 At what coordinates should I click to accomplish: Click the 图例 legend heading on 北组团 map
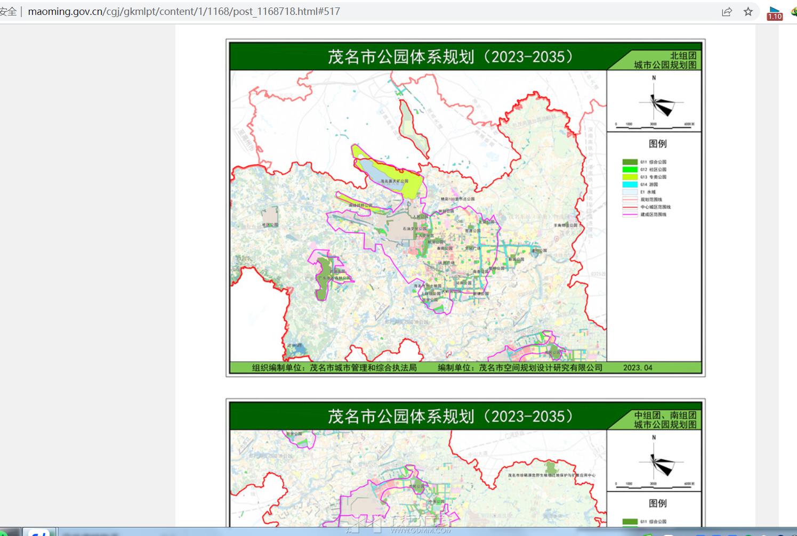point(657,143)
